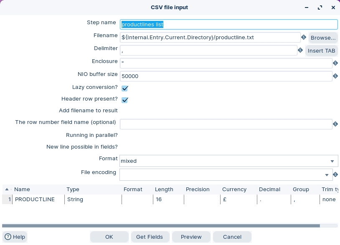Click the Get Fields button
The width and height of the screenshot is (340, 245).
pos(150,237)
